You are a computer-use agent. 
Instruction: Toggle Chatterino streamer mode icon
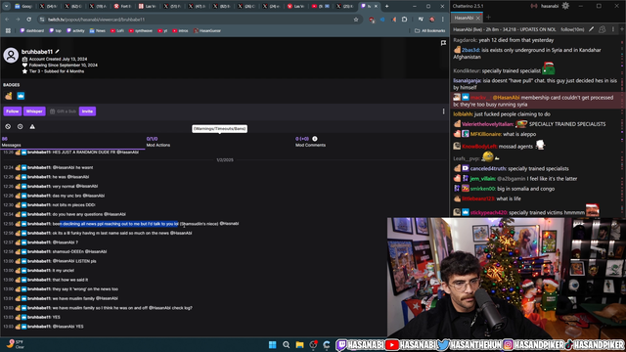click(534, 6)
